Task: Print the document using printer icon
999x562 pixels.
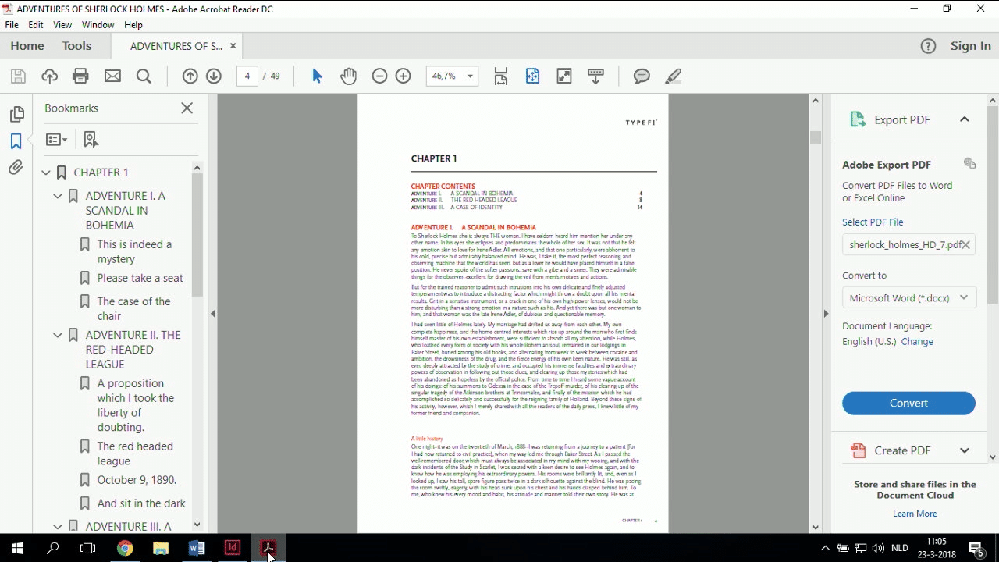Action: tap(80, 76)
